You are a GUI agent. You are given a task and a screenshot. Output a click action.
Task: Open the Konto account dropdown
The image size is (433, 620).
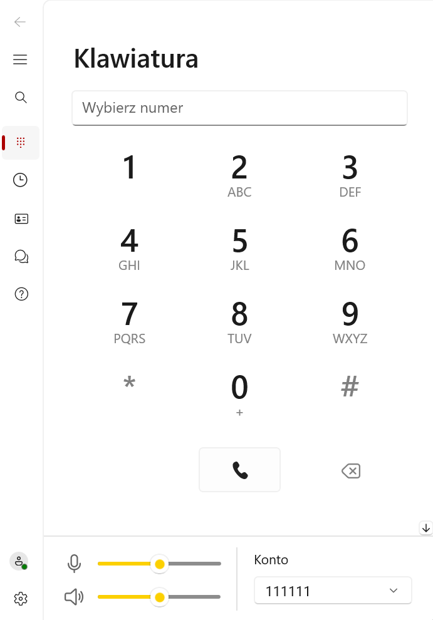pyautogui.click(x=333, y=591)
